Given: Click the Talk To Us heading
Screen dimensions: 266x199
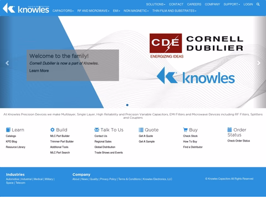Looking at the screenshot, I should [x=112, y=130].
